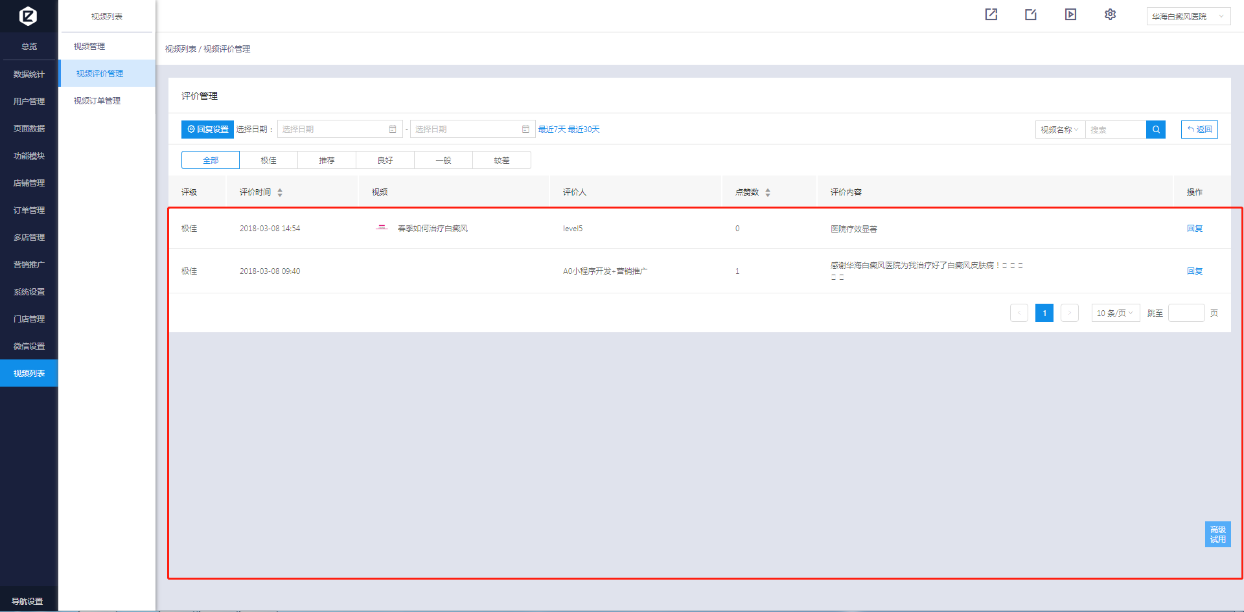
Task: Click the 最近7天 quick filter link
Action: pos(551,130)
